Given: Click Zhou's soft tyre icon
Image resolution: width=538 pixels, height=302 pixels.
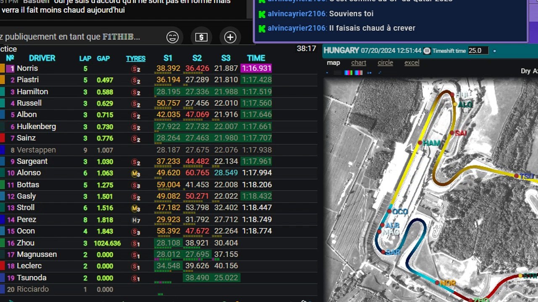Looking at the screenshot, I should point(136,243).
